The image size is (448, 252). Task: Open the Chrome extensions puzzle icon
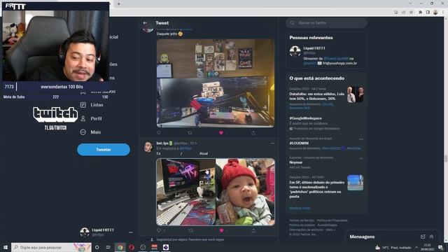(x=420, y=13)
